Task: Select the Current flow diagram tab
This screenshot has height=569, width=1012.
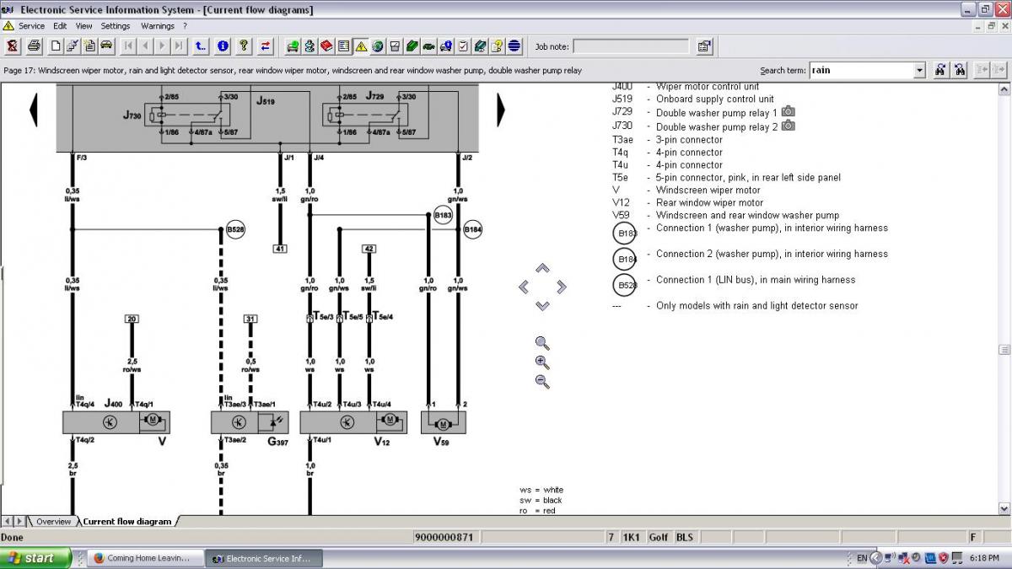Action: tap(126, 522)
